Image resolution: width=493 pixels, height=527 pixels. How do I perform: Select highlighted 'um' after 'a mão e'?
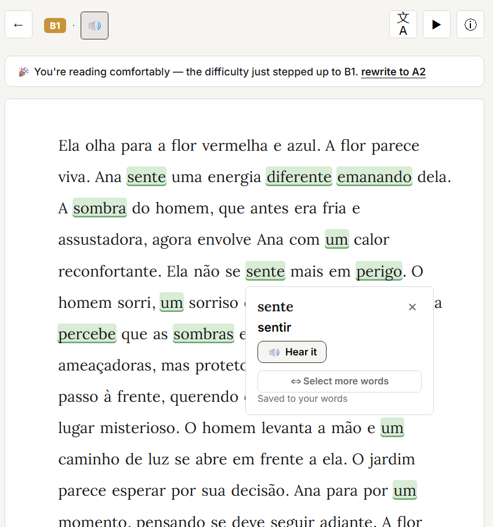[392, 427]
